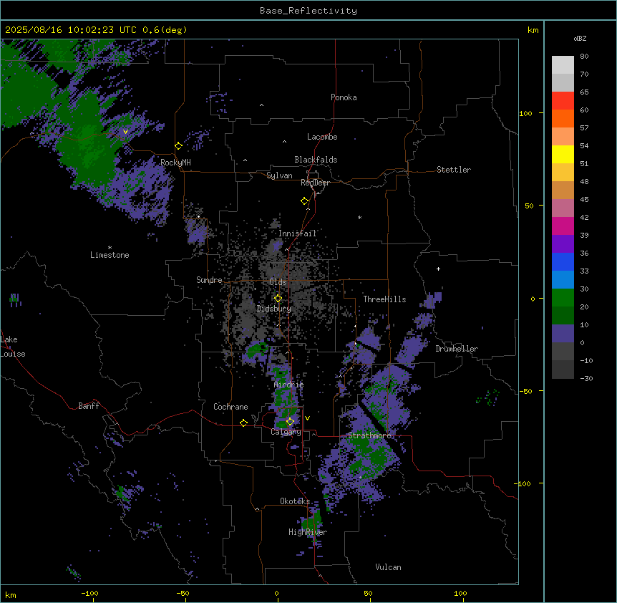Pick the violet 36-39 dBZ legend swatch

(x=563, y=244)
